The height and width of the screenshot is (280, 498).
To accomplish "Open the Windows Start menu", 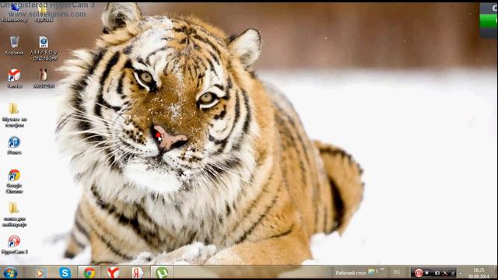I will pyautogui.click(x=10, y=273).
